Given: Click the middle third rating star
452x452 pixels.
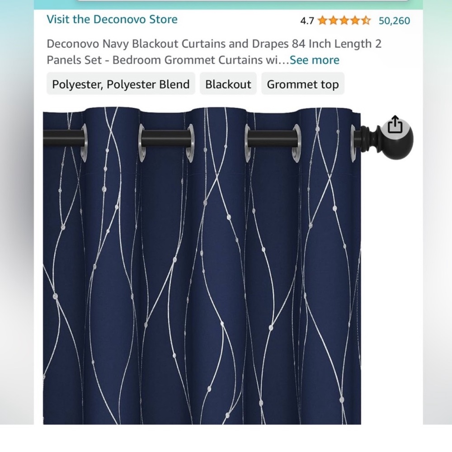Looking at the screenshot, I should tap(344, 21).
